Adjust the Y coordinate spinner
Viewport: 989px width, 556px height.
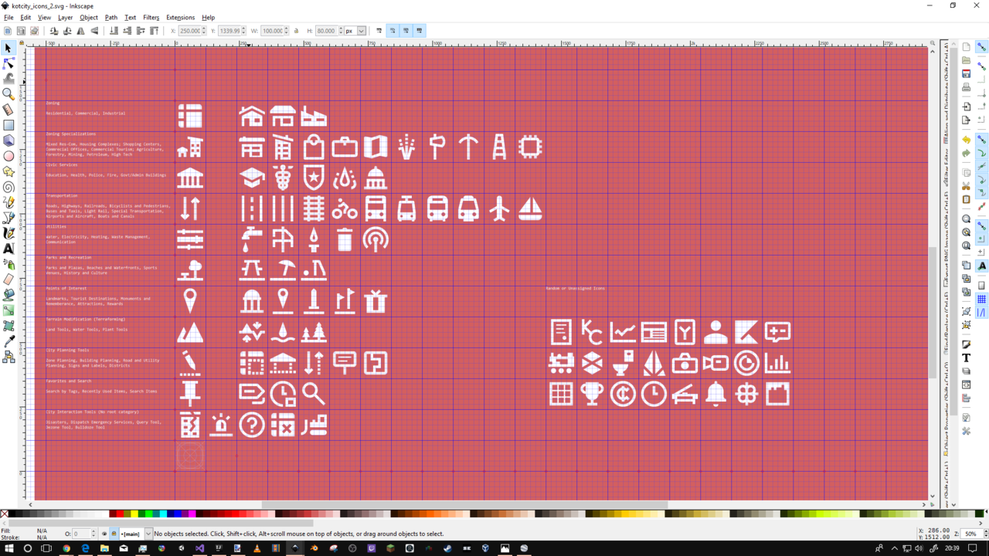pos(244,31)
